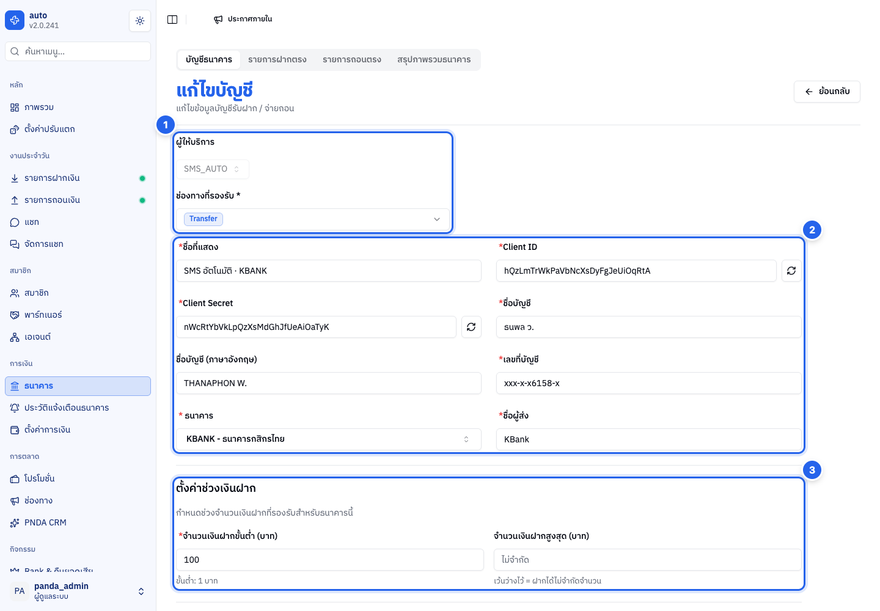Collapse the sidebar panel icon

[172, 20]
